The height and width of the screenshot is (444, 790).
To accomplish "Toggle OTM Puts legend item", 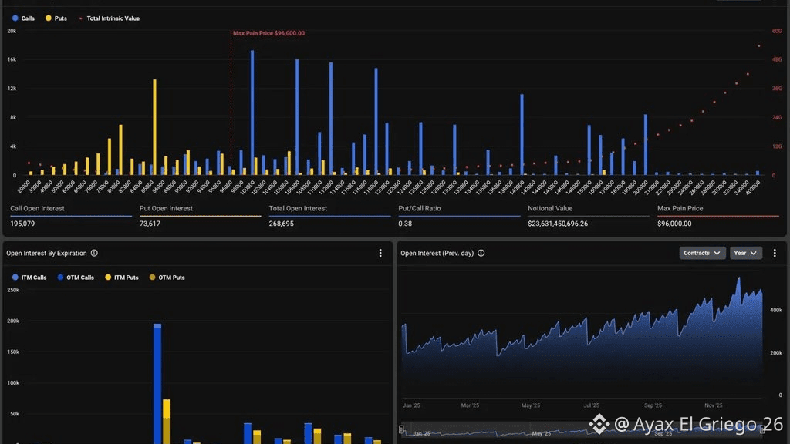I will (167, 277).
